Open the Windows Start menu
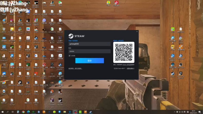This screenshot has width=203, height=114. 2,112
